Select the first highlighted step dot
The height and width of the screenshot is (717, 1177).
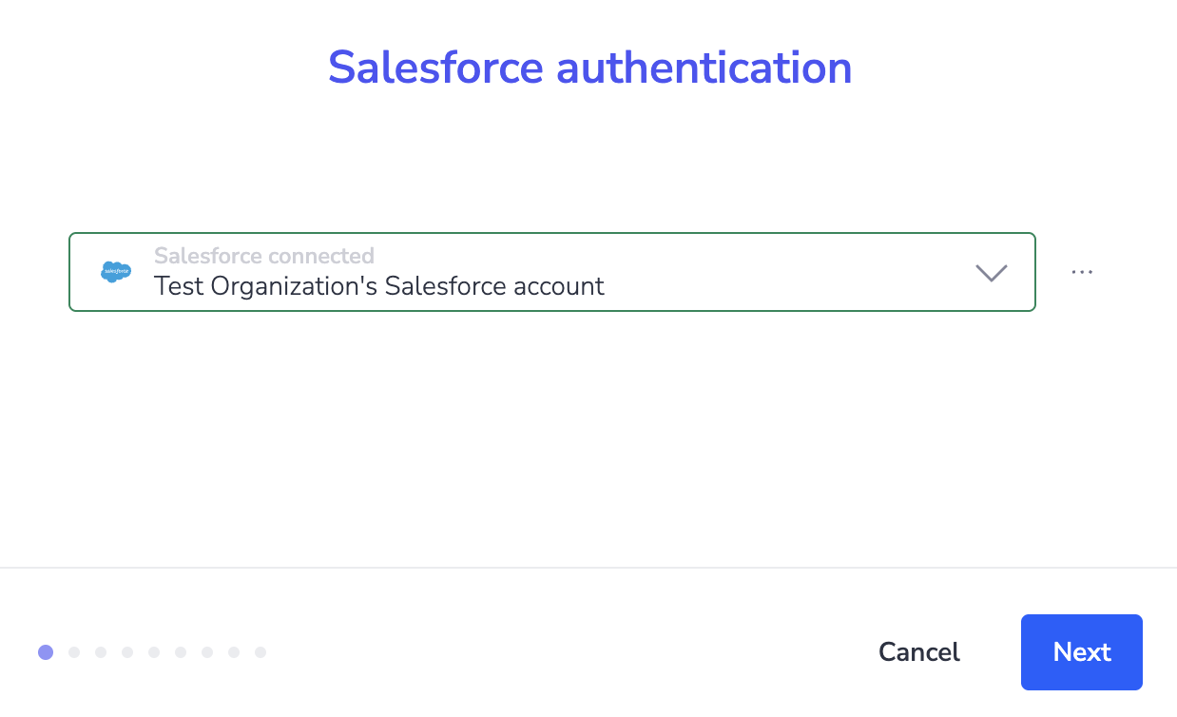tap(46, 652)
